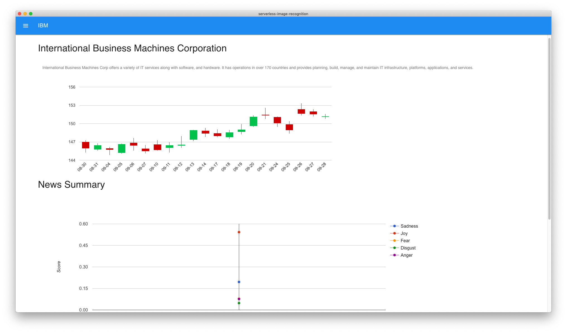This screenshot has height=333, width=567.
Task: Click the vertical page scrollbar
Action: pyautogui.click(x=549, y=129)
